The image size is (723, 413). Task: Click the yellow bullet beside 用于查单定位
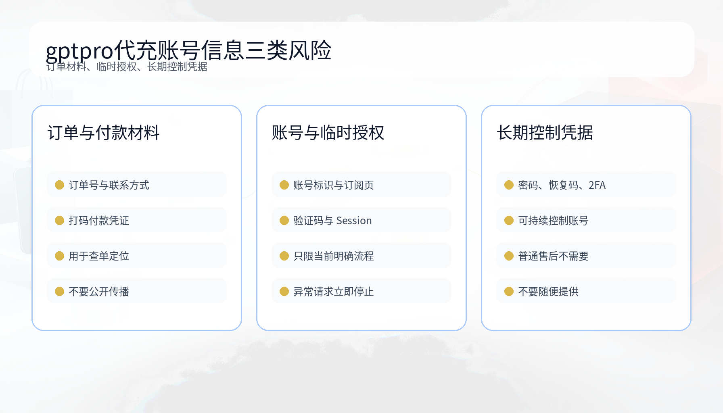point(60,256)
